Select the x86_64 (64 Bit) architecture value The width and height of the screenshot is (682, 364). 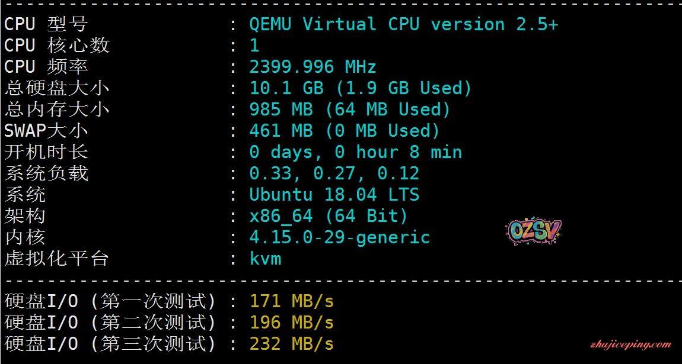pos(329,216)
